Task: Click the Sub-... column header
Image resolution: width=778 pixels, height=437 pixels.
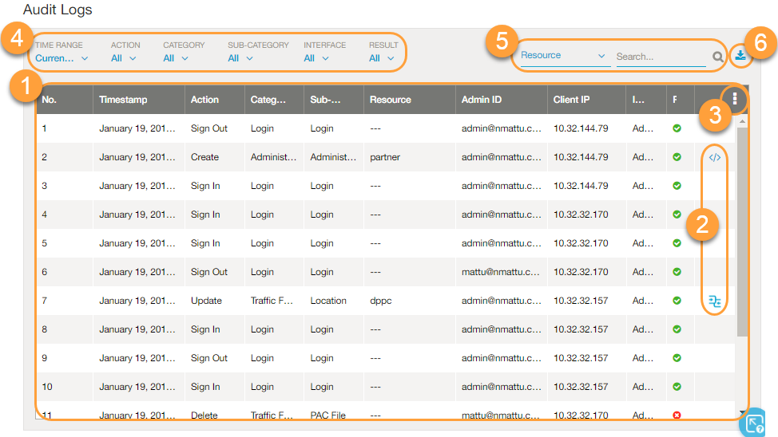Action: click(x=334, y=100)
